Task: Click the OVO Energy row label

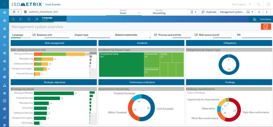Action: tap(27, 123)
